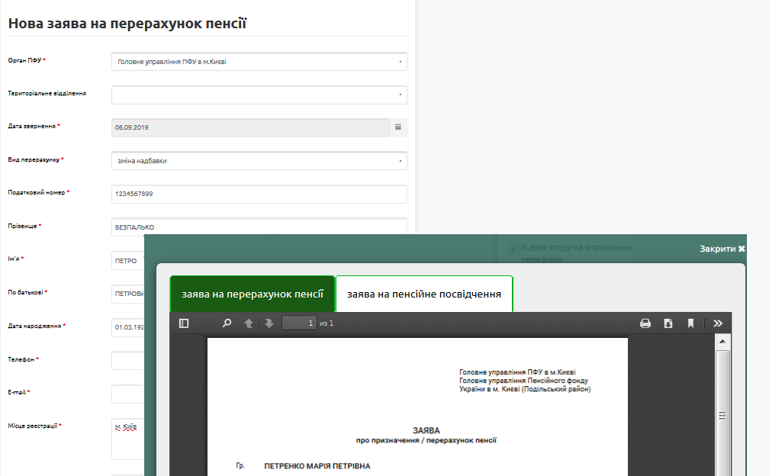Screen dimensions: 769x476
Task: Click the PDF vertical scrollbar handle
Action: 722,415
